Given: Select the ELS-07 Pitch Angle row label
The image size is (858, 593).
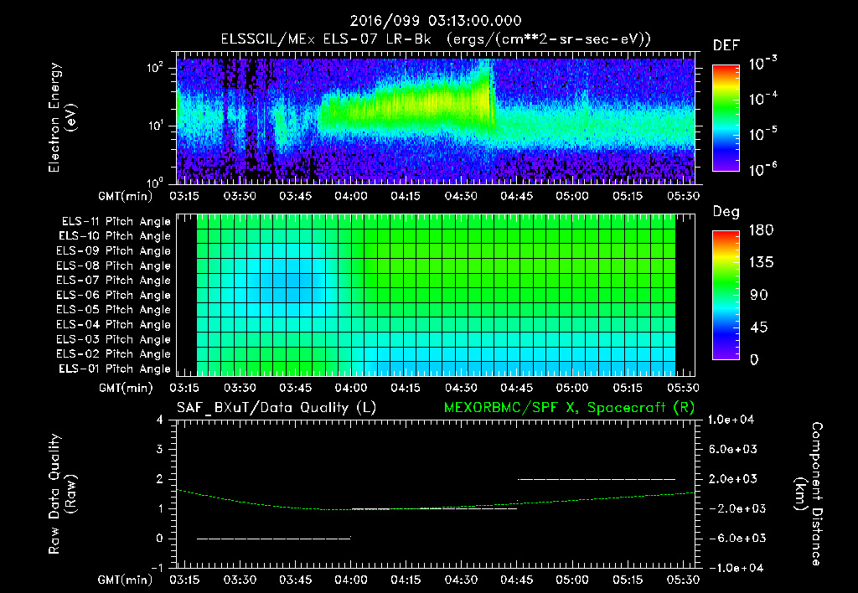Looking at the screenshot, I should click(114, 281).
